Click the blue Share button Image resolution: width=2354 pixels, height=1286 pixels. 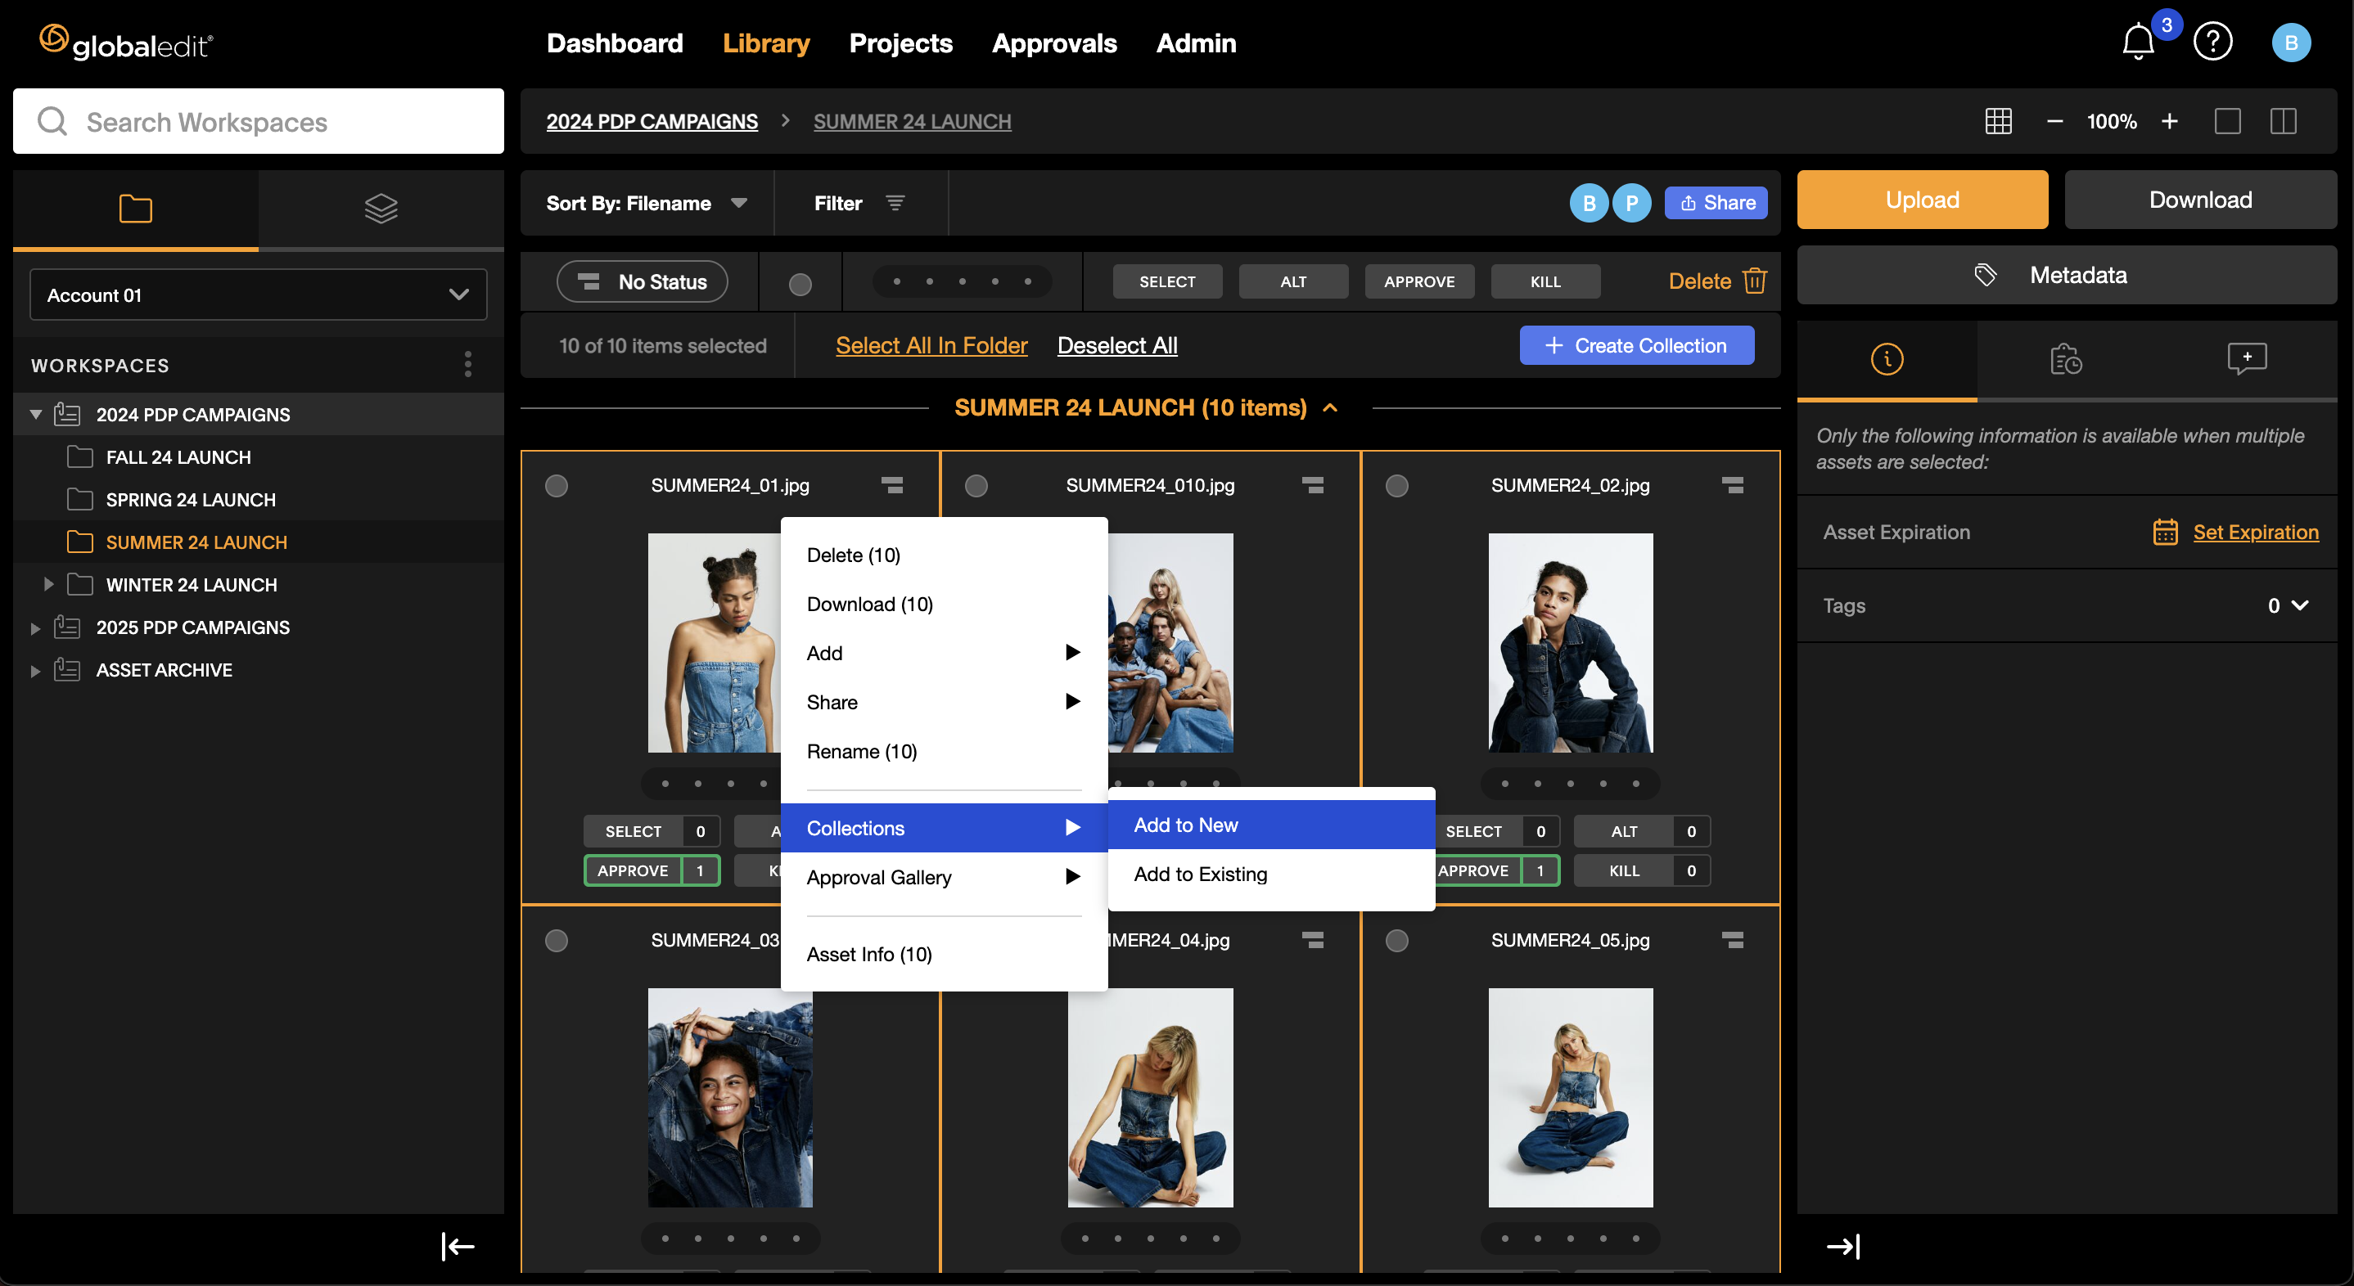pyautogui.click(x=1716, y=203)
